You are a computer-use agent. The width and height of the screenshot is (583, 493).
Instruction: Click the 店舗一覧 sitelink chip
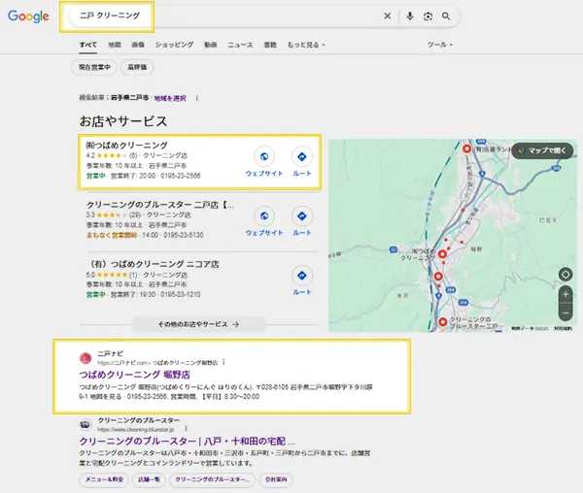[149, 479]
